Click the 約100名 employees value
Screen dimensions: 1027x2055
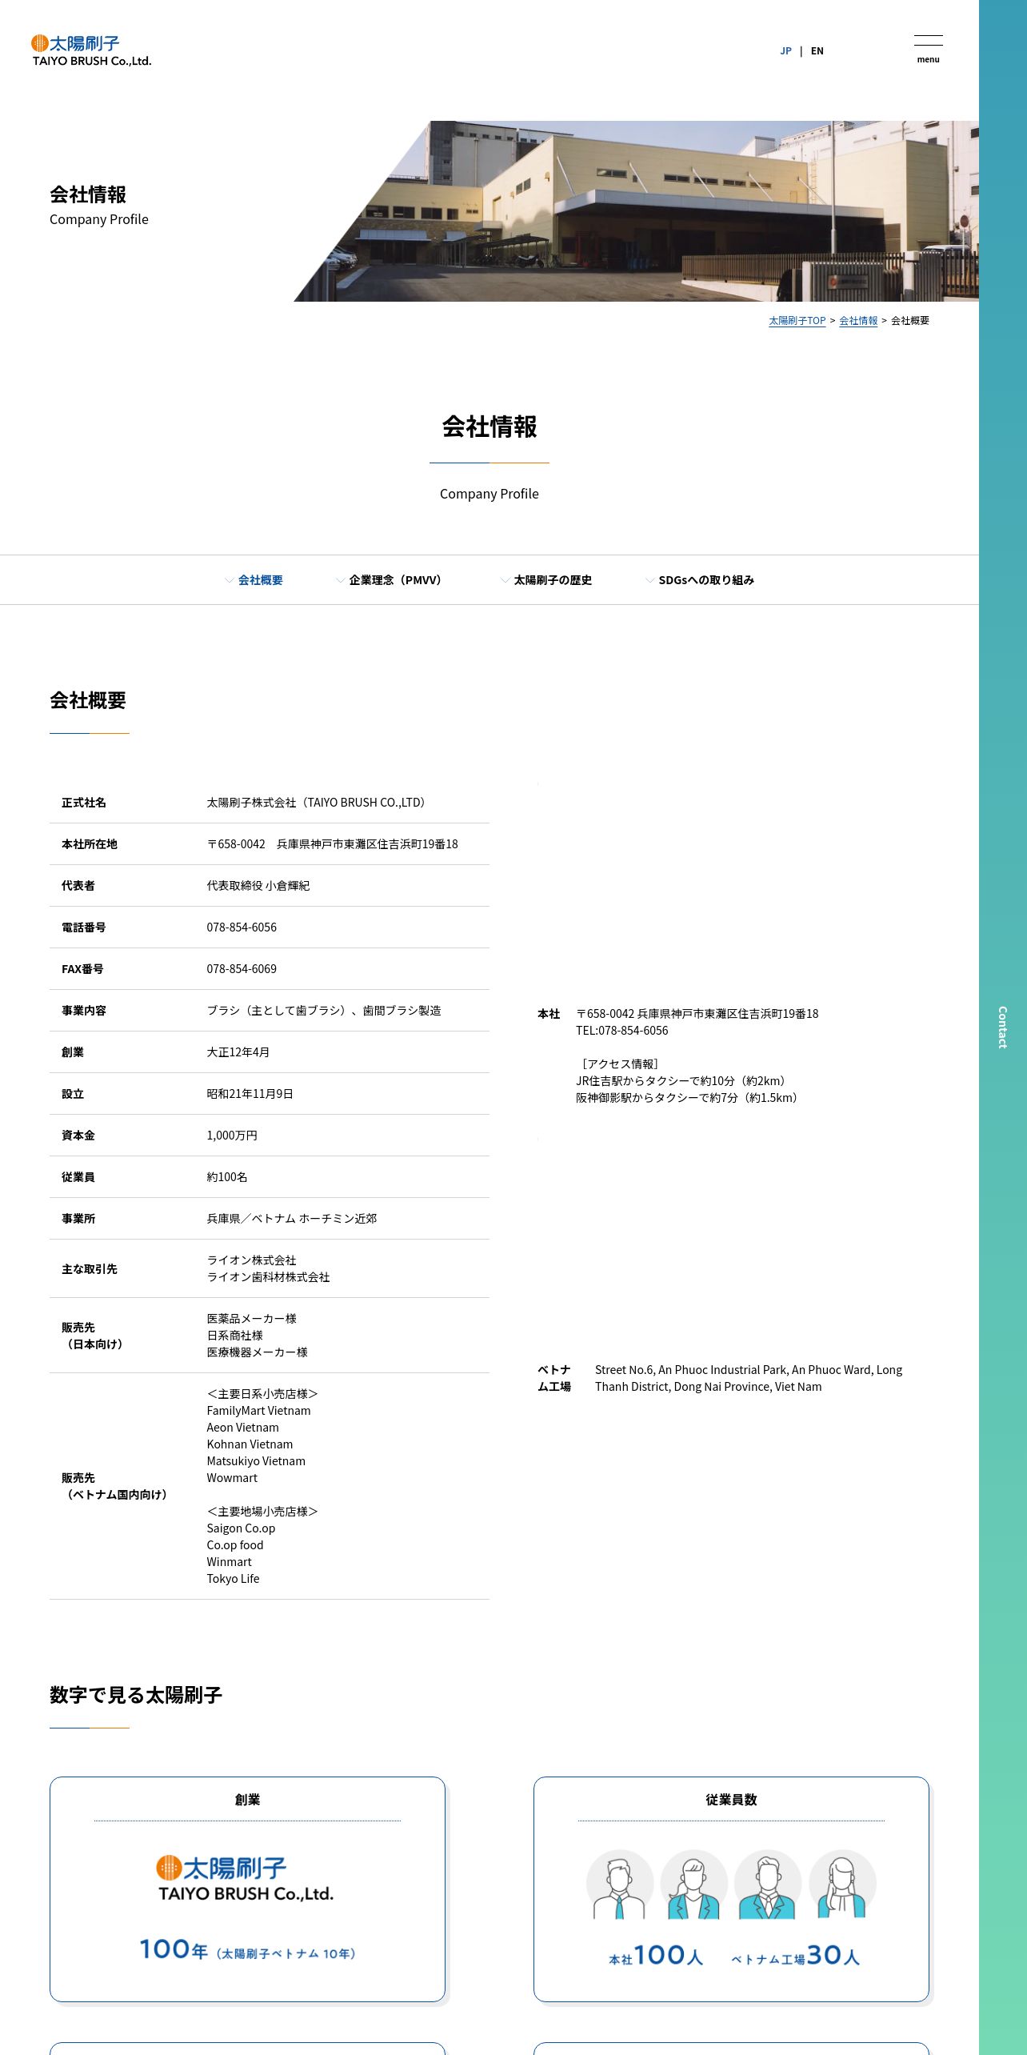(227, 1177)
